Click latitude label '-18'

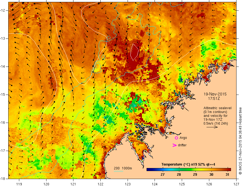pos(3,179)
